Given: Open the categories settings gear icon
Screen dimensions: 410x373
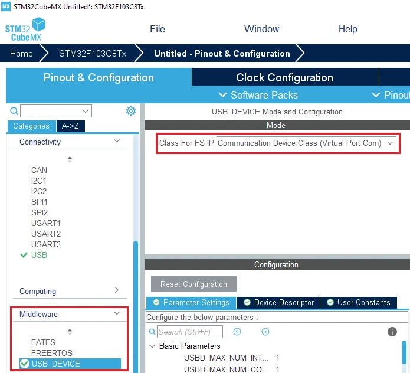Looking at the screenshot, I should click(x=131, y=111).
